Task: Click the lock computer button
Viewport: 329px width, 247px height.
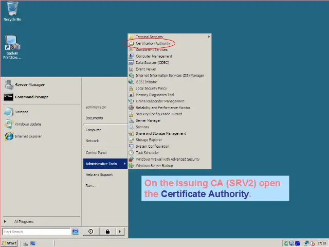Action: [x=107, y=232]
